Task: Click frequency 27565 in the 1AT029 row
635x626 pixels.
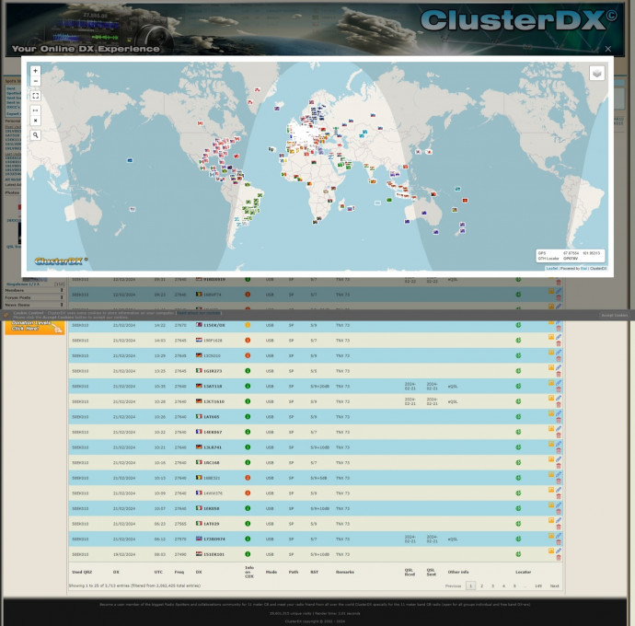Action: [180, 524]
